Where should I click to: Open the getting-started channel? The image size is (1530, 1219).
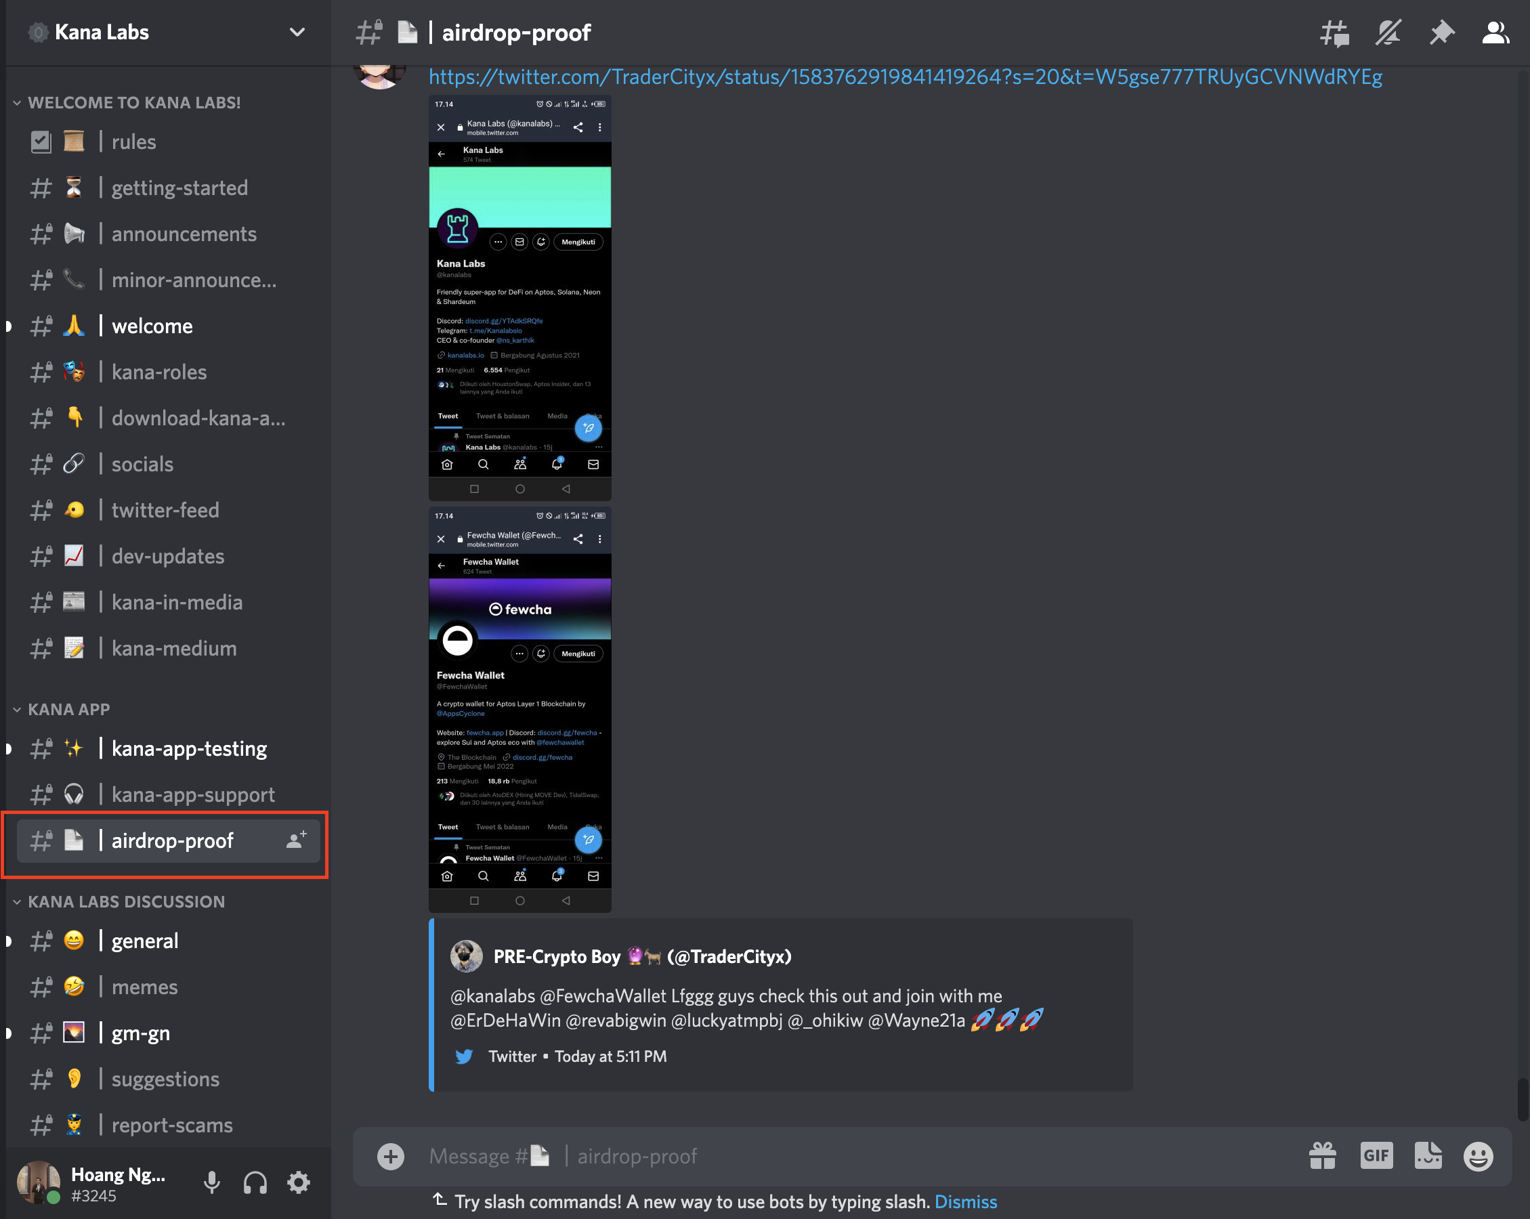(x=168, y=188)
